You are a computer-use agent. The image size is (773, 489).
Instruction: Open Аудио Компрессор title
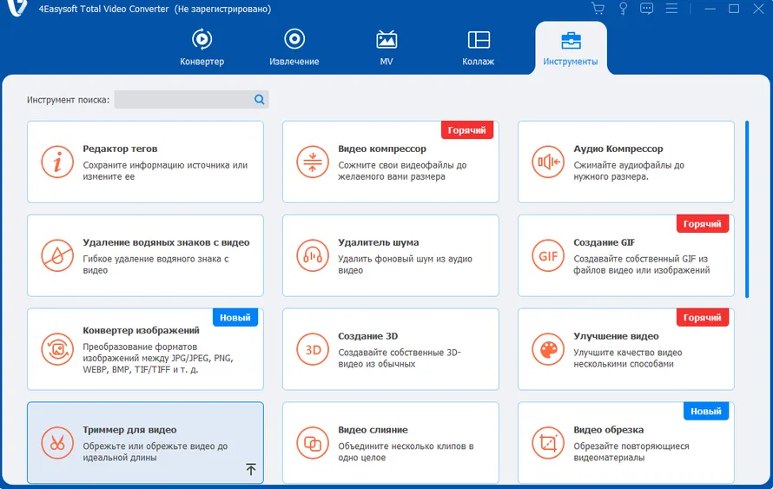(618, 149)
